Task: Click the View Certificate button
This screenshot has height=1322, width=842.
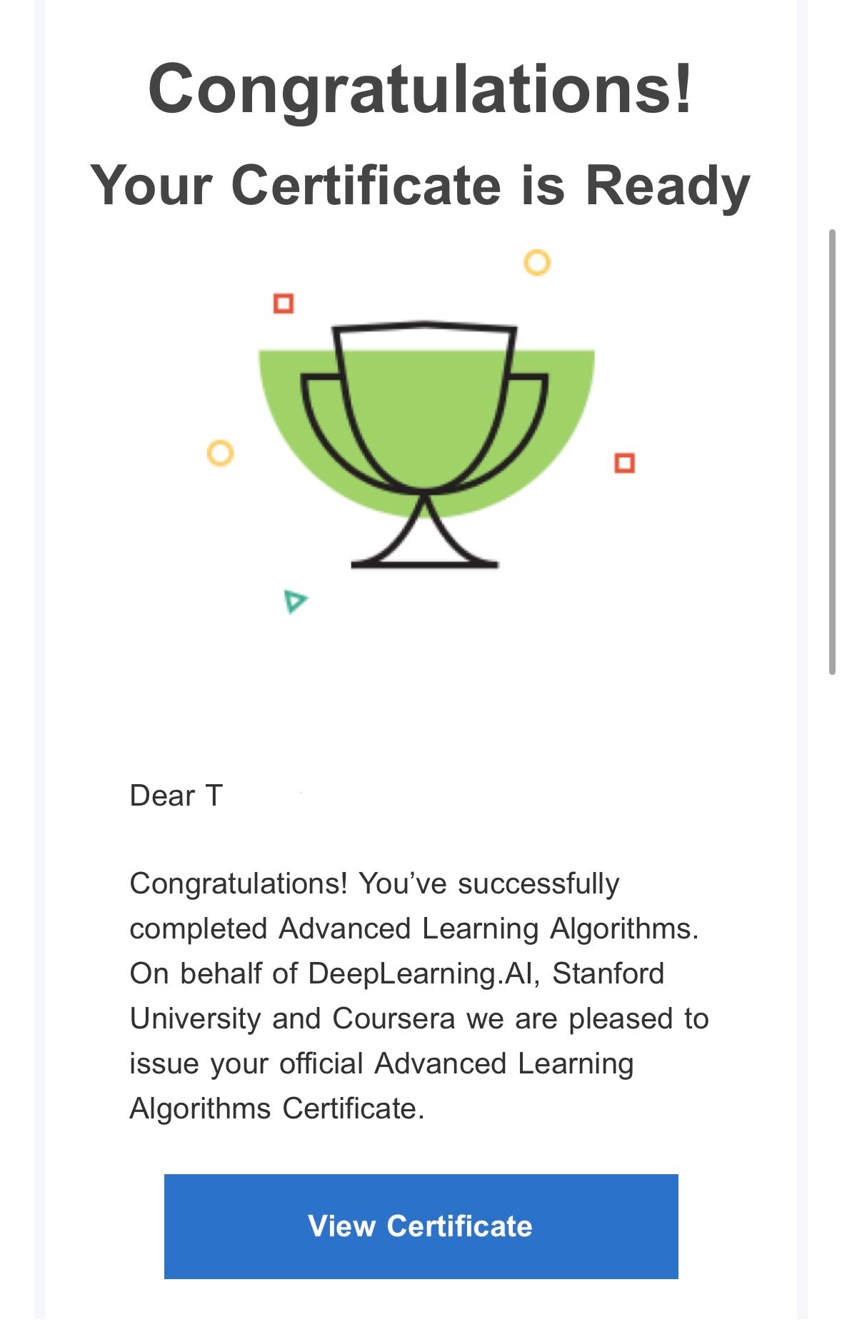Action: tap(421, 1226)
